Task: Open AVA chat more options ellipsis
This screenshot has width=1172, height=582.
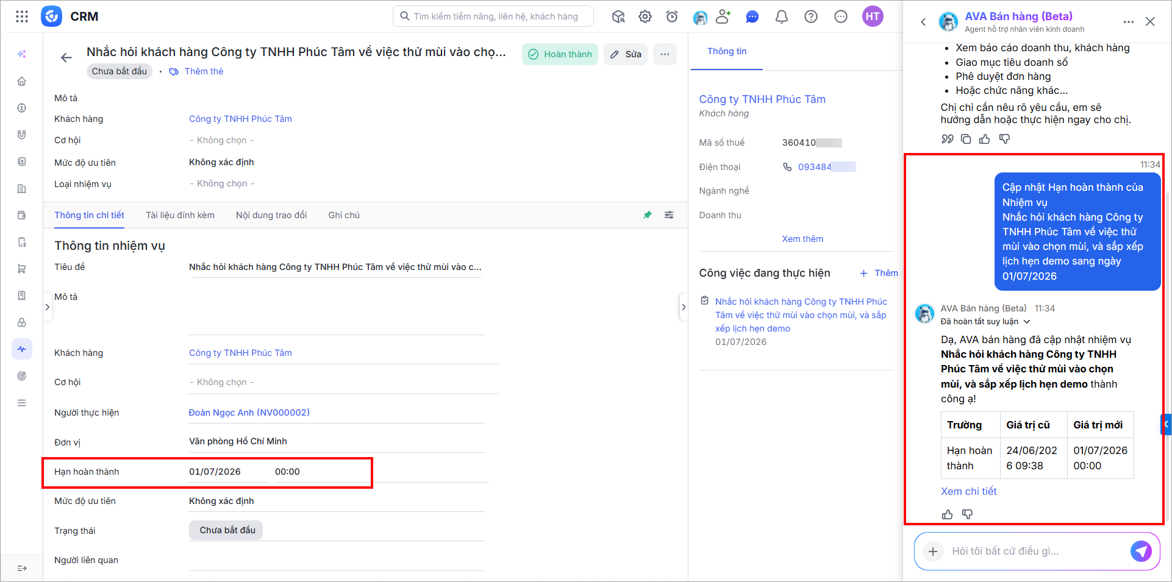Action: 1129,22
